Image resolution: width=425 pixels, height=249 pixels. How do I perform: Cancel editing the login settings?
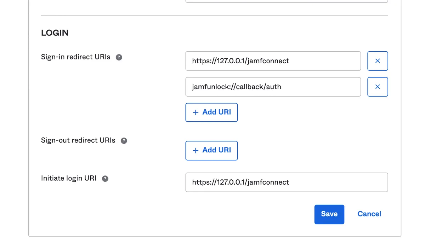(x=369, y=214)
